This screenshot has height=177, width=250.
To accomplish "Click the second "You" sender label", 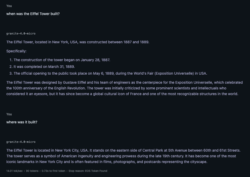I will tap(9, 114).
